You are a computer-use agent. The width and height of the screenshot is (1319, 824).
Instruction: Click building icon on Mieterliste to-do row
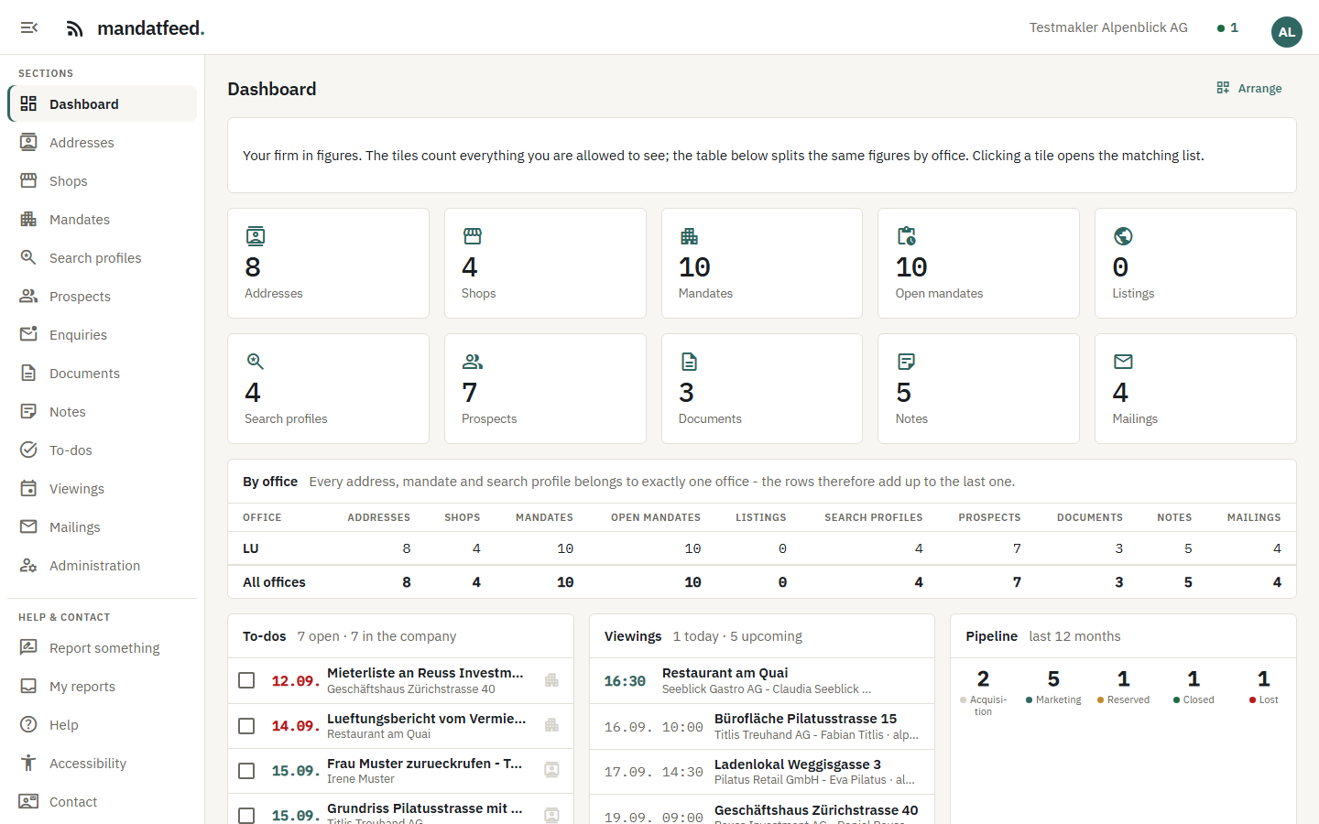point(551,680)
